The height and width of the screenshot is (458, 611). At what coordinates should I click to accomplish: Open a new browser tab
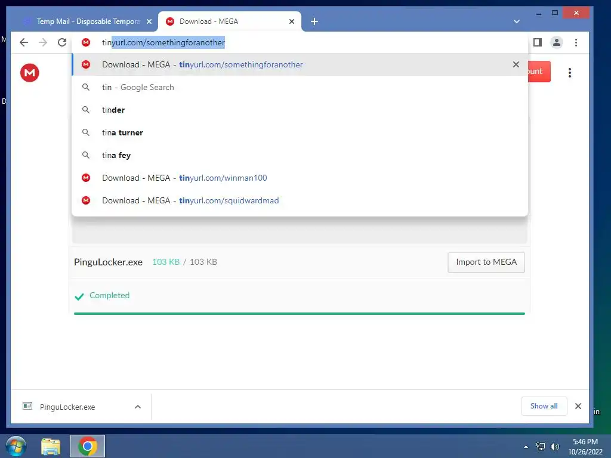click(x=314, y=21)
